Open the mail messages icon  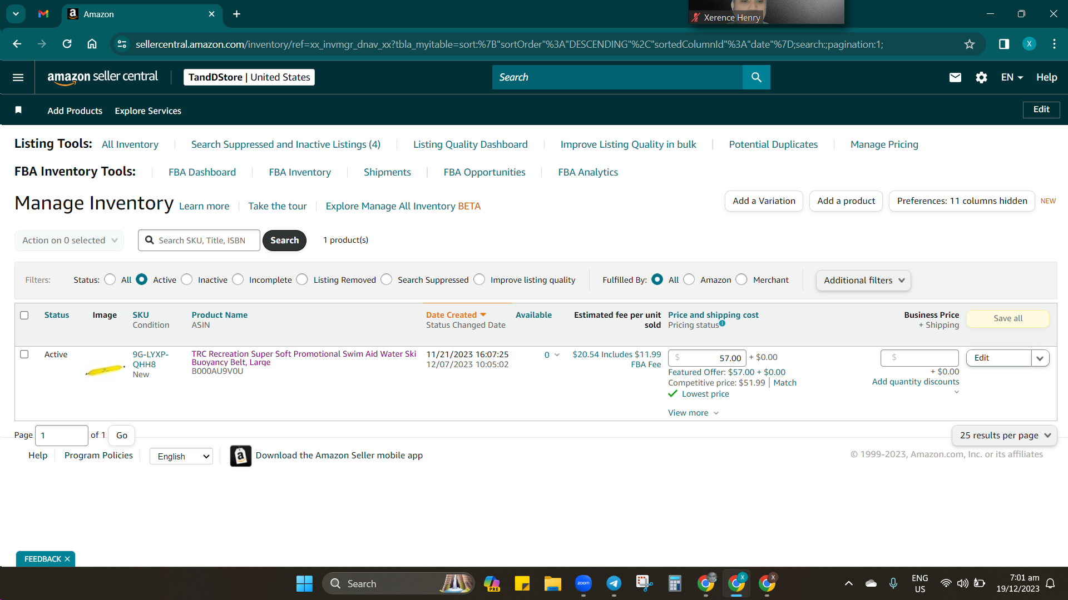tap(955, 77)
